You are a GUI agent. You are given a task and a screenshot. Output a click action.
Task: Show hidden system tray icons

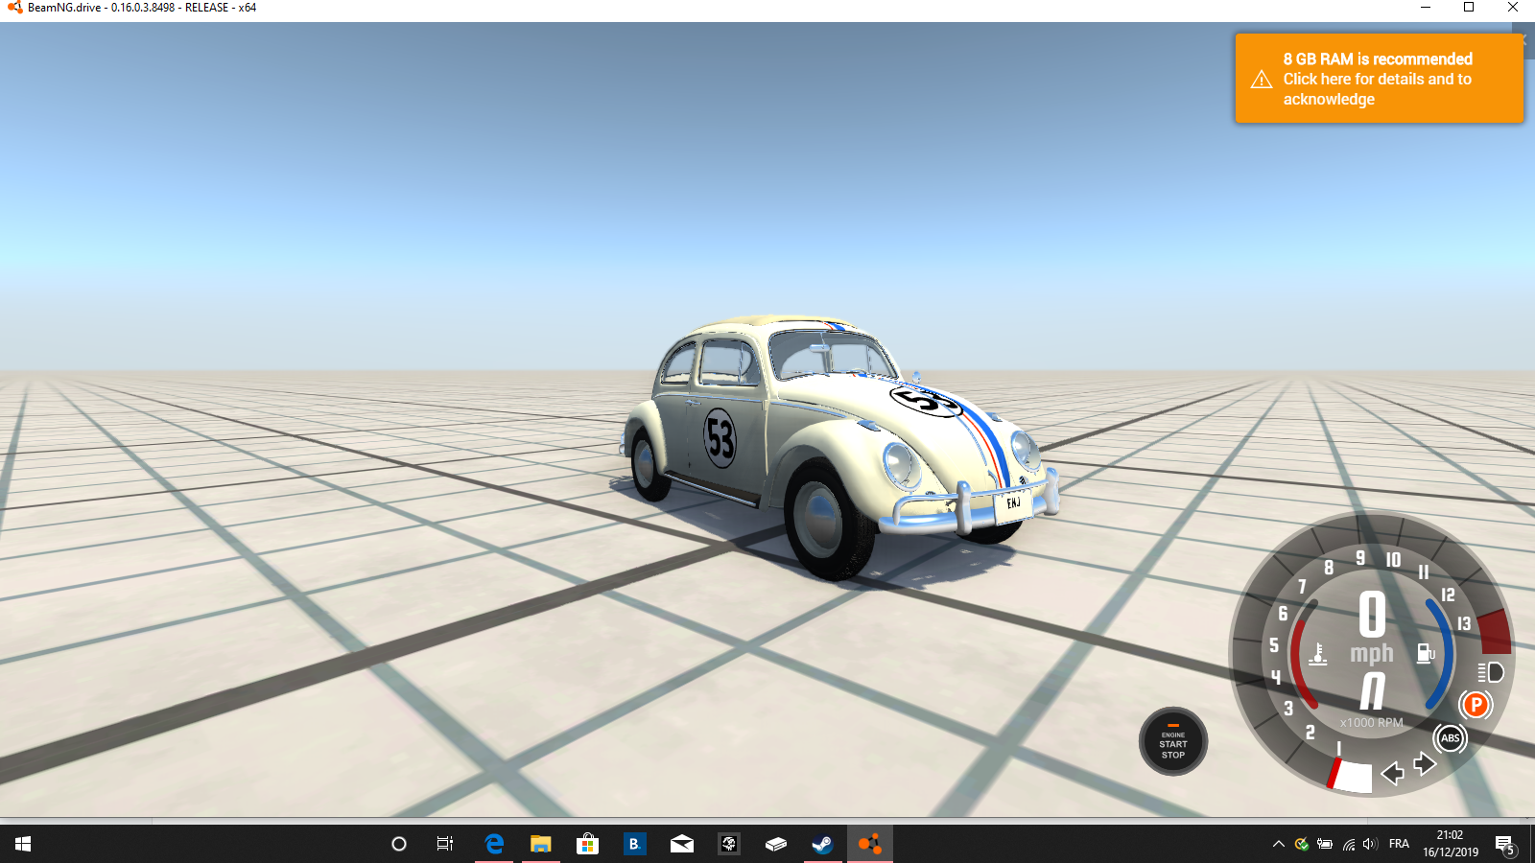pyautogui.click(x=1278, y=844)
